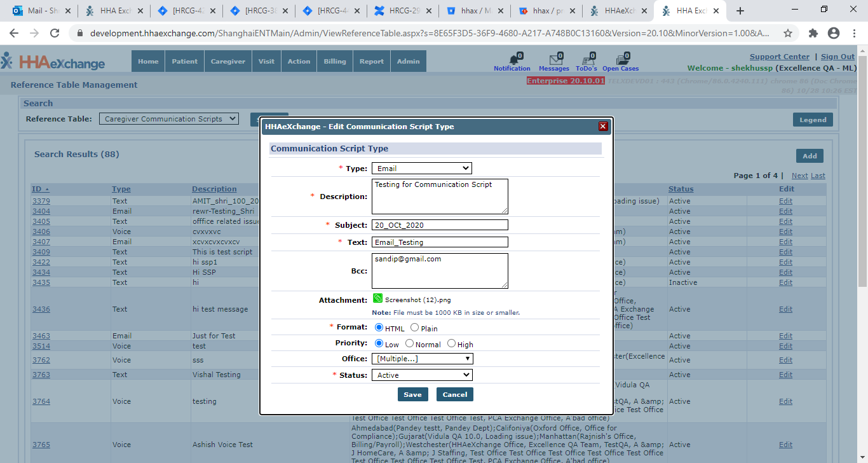Click the Legend button
Viewport: 868px width, 463px height.
[x=813, y=120]
